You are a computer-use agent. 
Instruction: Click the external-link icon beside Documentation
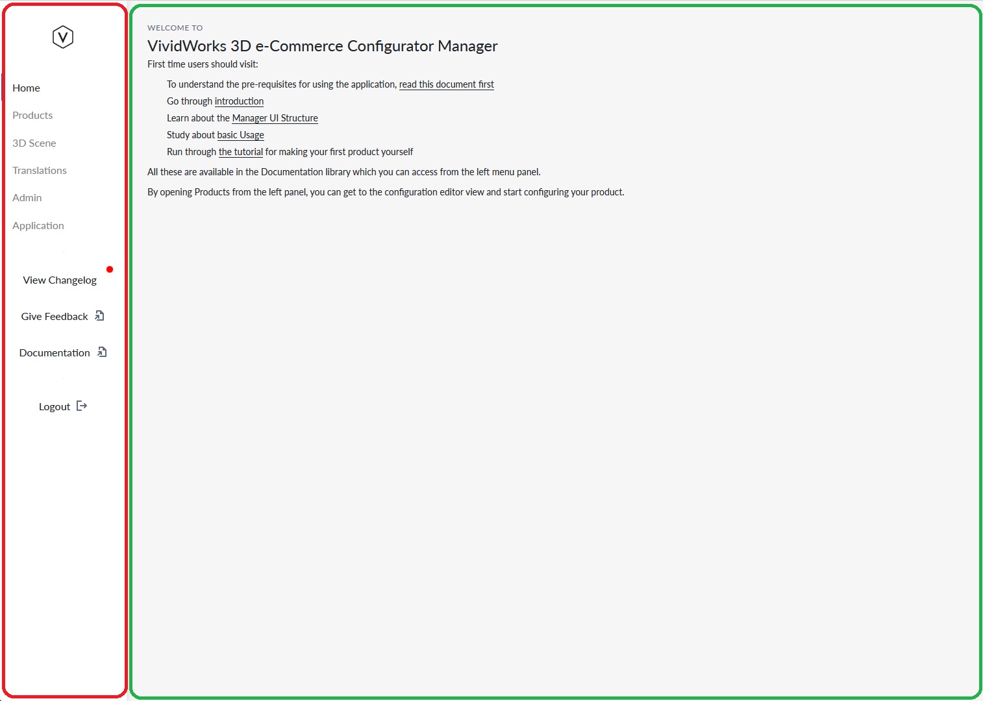102,352
